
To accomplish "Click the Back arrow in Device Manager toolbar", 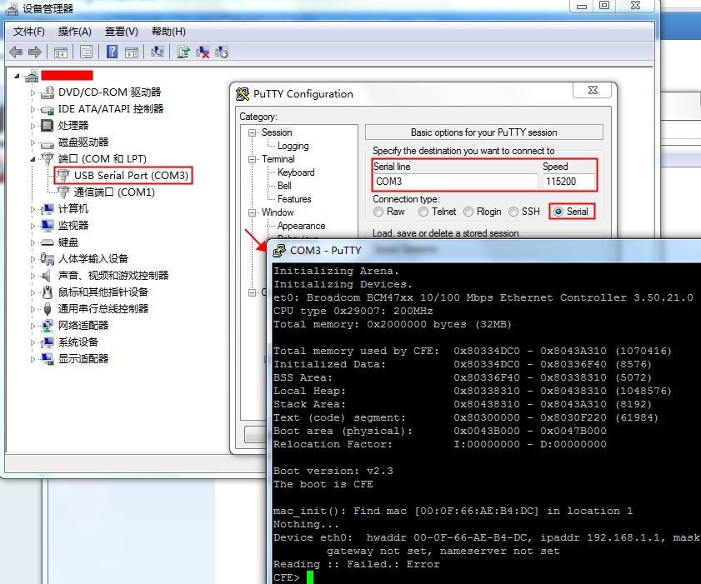I will point(16,52).
